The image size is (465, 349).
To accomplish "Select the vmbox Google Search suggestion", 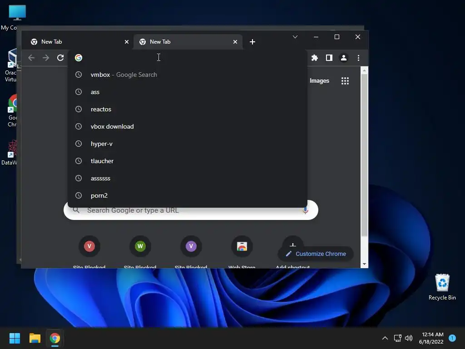I will [188, 75].
